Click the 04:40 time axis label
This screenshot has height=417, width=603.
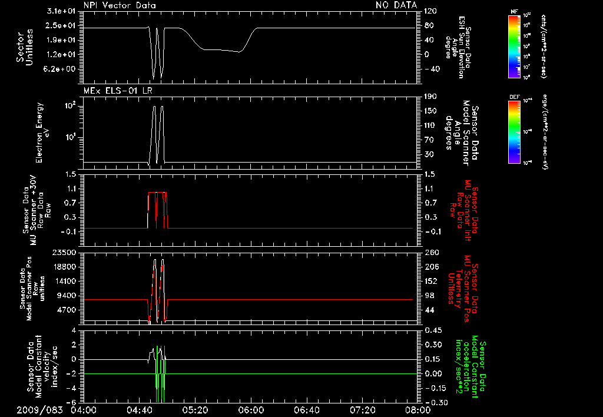pos(139,410)
